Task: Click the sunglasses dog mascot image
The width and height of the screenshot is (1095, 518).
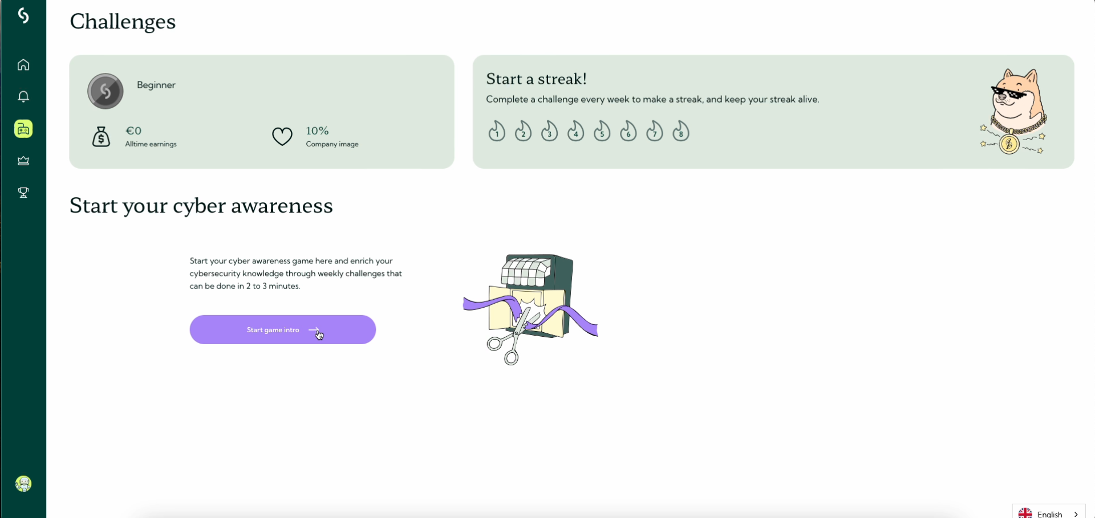Action: pos(1013,112)
